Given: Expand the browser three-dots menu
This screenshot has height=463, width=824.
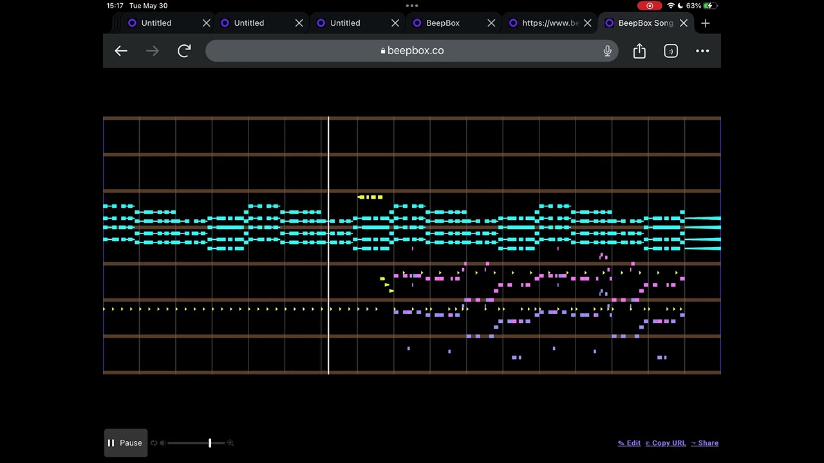Looking at the screenshot, I should pyautogui.click(x=702, y=51).
